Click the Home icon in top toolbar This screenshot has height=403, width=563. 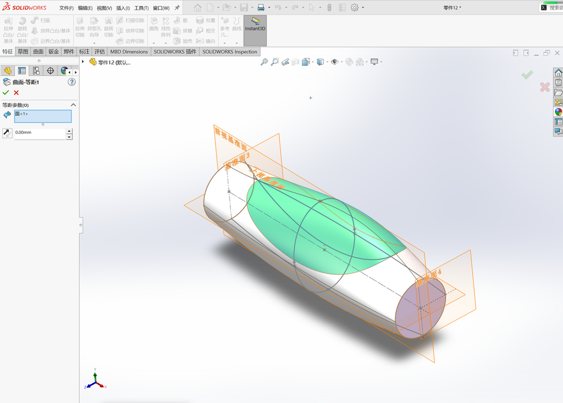pyautogui.click(x=197, y=8)
